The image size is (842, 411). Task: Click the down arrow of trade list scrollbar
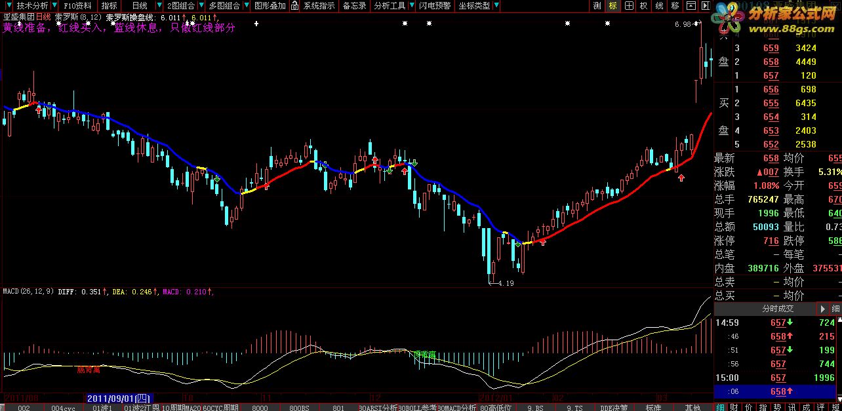click(x=839, y=399)
